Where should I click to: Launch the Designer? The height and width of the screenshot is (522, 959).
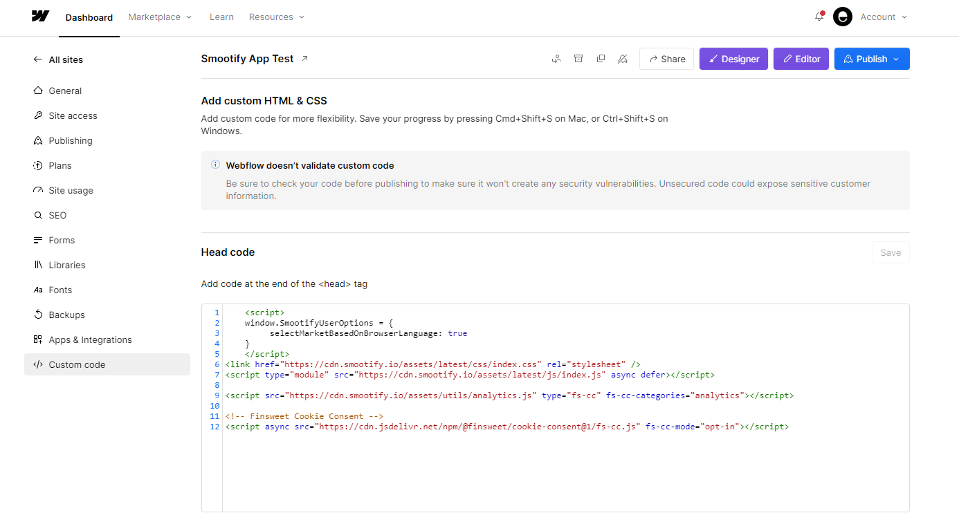point(733,59)
